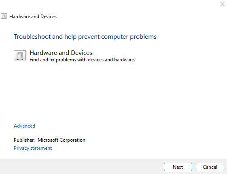Viewport: 227px width, 174px height.
Task: Click the word Corporation in the publisher line
Action: (72, 140)
